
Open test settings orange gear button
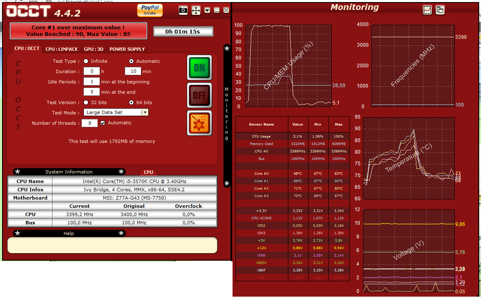[x=200, y=123]
